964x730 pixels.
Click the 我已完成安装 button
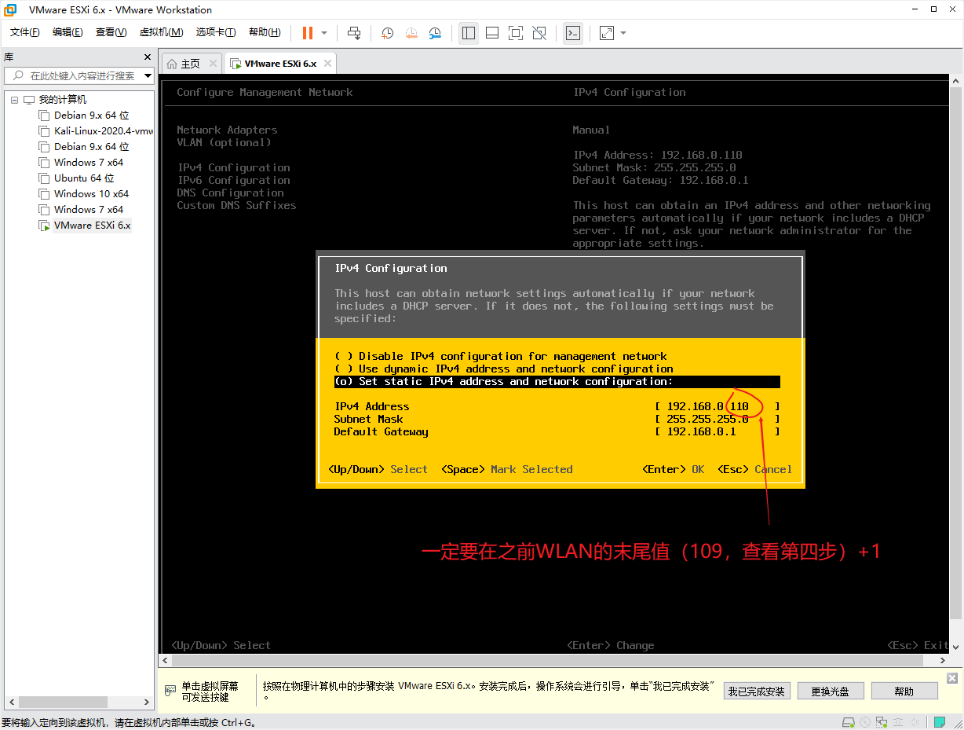[x=756, y=691]
